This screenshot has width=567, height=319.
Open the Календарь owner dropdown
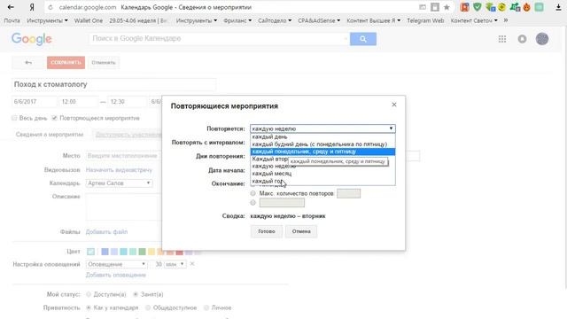click(x=119, y=183)
